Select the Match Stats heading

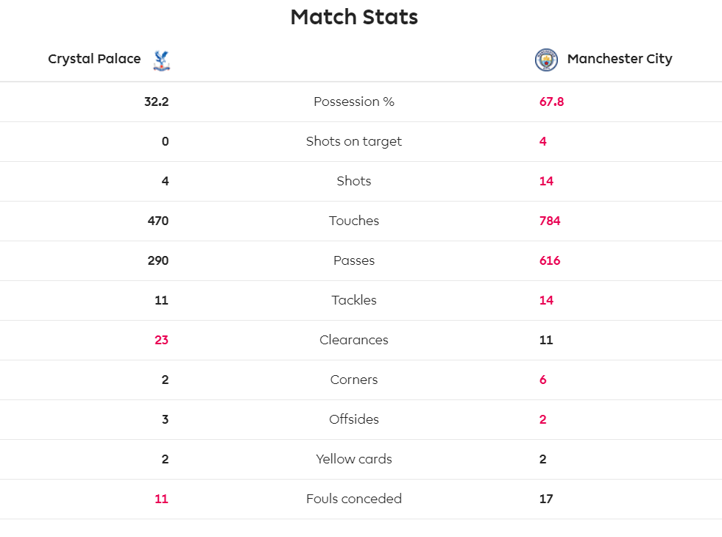pyautogui.click(x=354, y=17)
